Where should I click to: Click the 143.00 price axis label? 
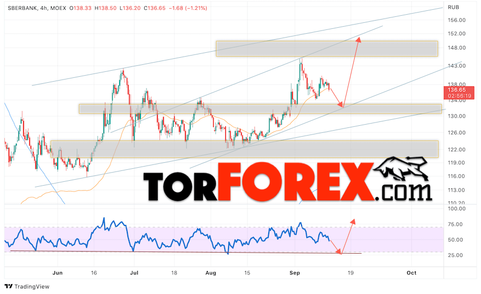tap(457, 66)
